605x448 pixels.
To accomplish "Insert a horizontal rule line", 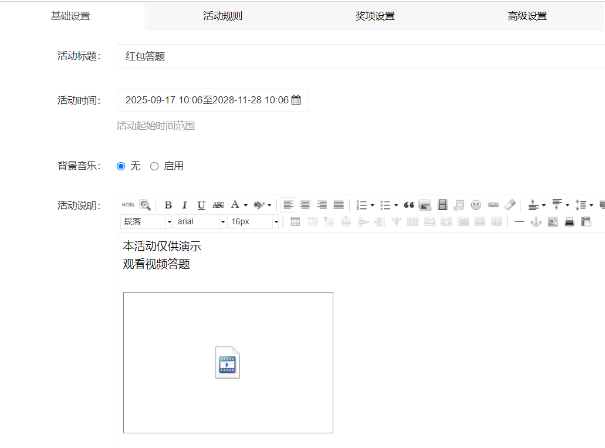I will click(x=519, y=222).
